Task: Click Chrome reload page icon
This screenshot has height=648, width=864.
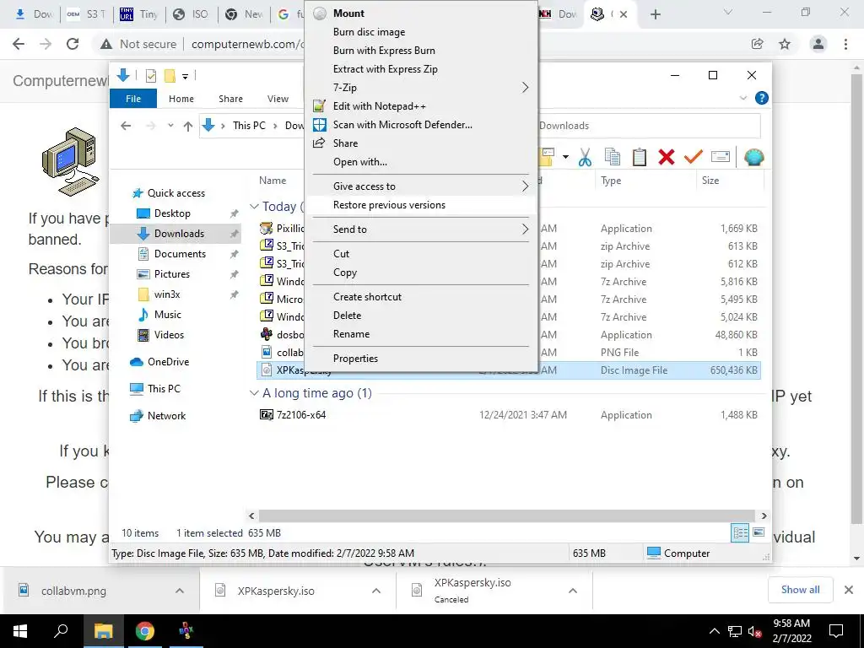Action: (73, 44)
